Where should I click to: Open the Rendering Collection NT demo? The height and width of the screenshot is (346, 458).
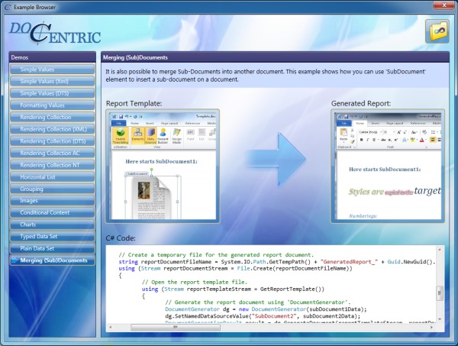[x=52, y=165]
